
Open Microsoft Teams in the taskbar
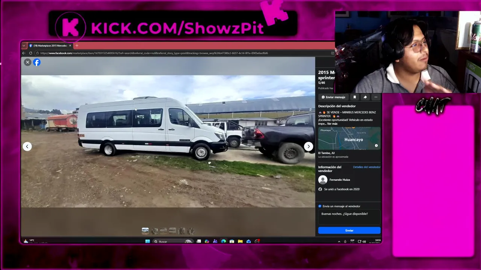tap(215, 241)
